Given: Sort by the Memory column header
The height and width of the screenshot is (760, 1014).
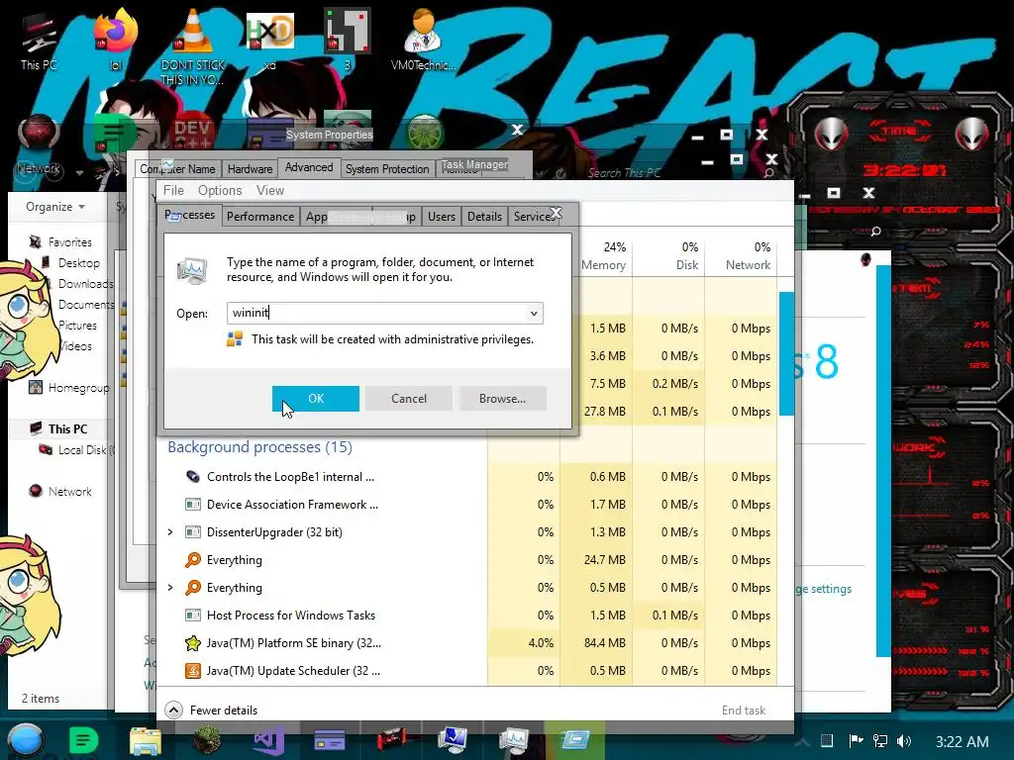Looking at the screenshot, I should pos(603,256).
